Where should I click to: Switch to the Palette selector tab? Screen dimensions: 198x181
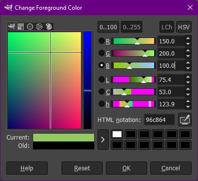click(49, 26)
